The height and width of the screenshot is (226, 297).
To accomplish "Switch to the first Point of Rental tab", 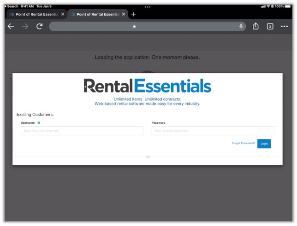I will (33, 14).
